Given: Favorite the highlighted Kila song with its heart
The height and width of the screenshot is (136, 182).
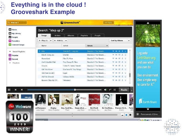Looking at the screenshot, I should (x=113, y=51).
